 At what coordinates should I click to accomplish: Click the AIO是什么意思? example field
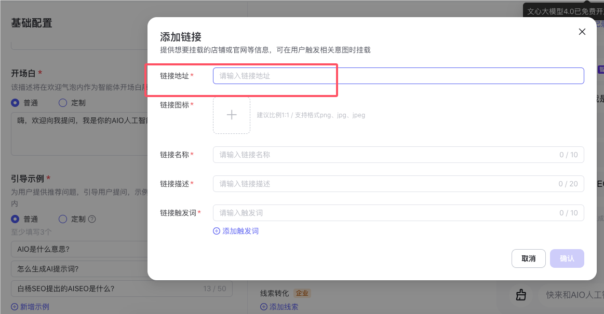pos(79,249)
